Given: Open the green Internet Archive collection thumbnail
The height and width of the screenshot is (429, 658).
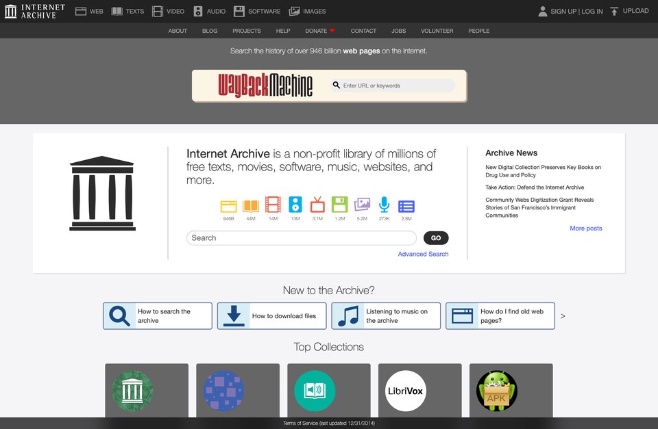Looking at the screenshot, I should coord(132,391).
